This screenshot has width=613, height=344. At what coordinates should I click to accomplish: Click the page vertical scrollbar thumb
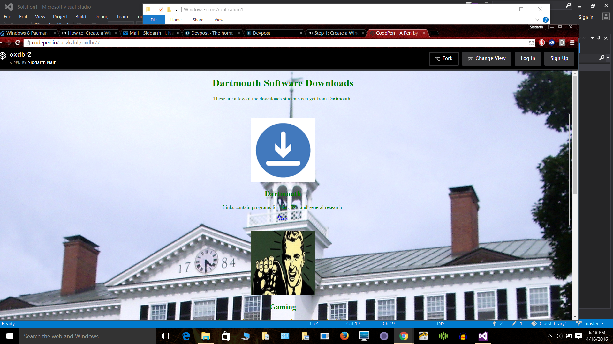pyautogui.click(x=575, y=134)
